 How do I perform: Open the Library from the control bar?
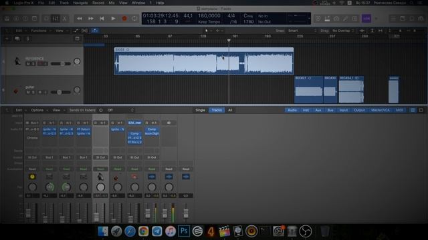pyautogui.click(x=7, y=19)
